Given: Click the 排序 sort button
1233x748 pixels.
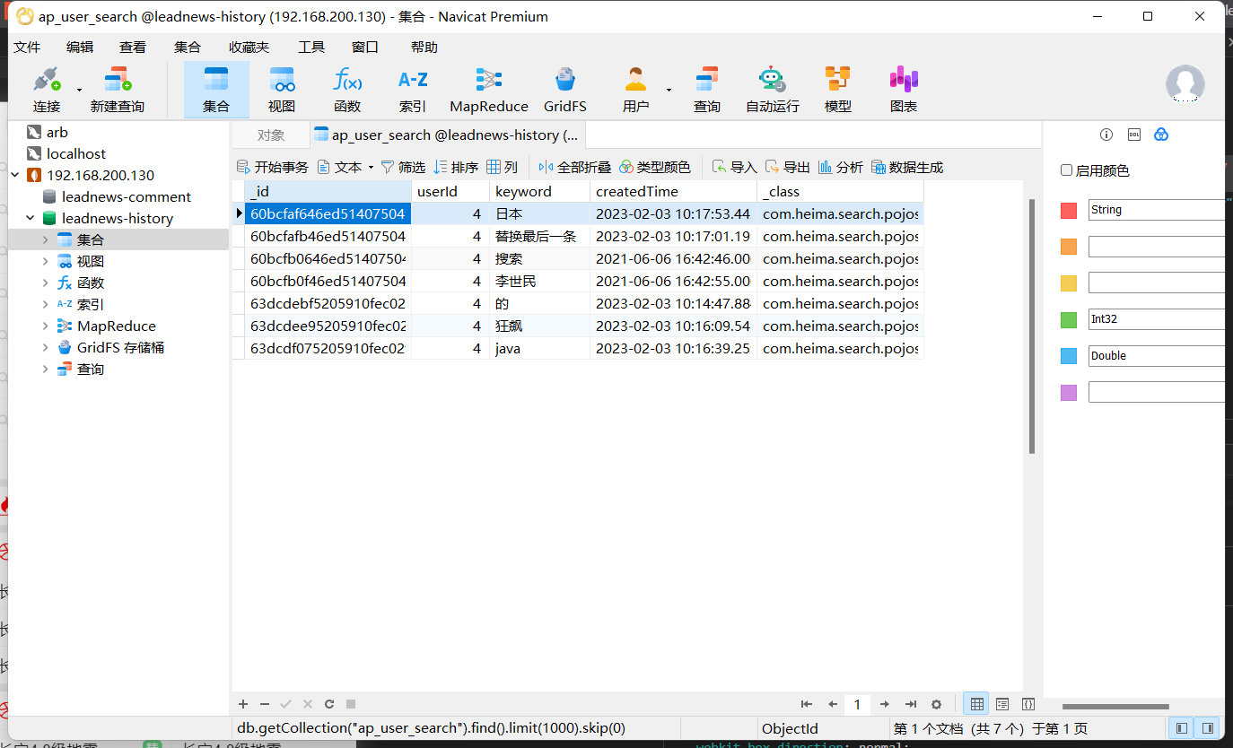Looking at the screenshot, I should 456,167.
